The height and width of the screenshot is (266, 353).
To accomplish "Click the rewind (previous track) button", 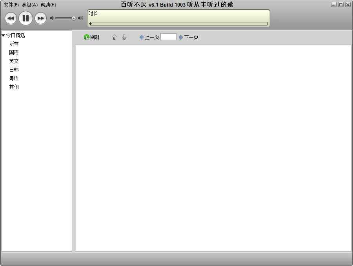I will pyautogui.click(x=11, y=18).
